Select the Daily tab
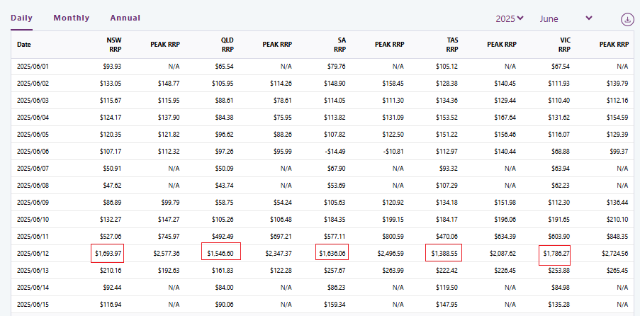This screenshot has width=640, height=316. pos(22,18)
